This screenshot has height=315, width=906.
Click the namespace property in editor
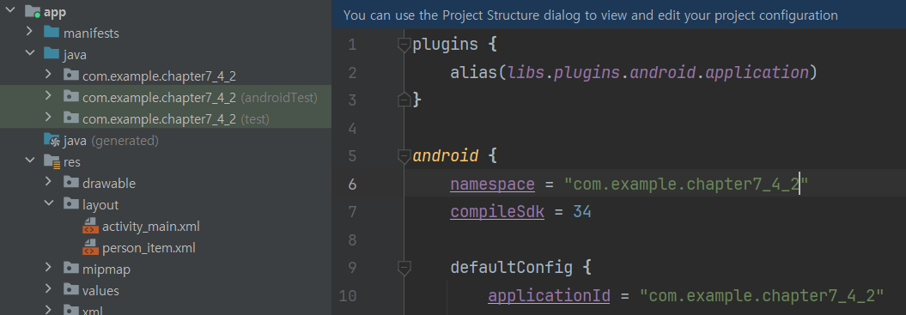tap(492, 185)
